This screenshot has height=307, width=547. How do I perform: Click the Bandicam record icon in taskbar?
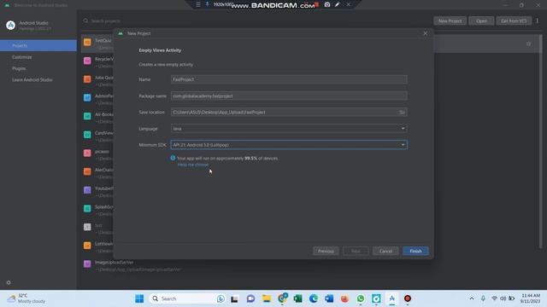pos(408,298)
